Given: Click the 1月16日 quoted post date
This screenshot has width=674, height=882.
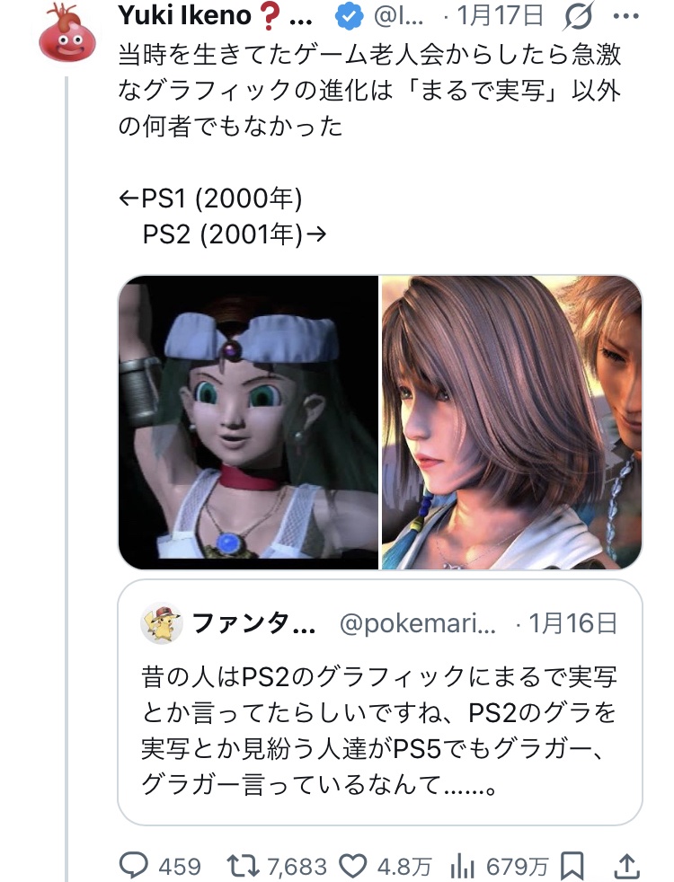Looking at the screenshot, I should (x=572, y=624).
